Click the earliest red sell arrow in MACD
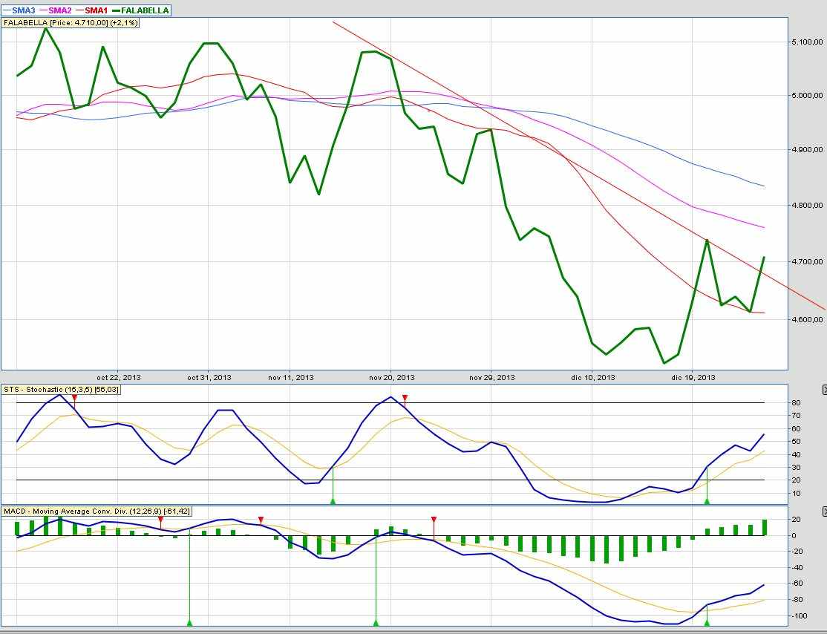Screen dimensions: 827x634 [160, 520]
